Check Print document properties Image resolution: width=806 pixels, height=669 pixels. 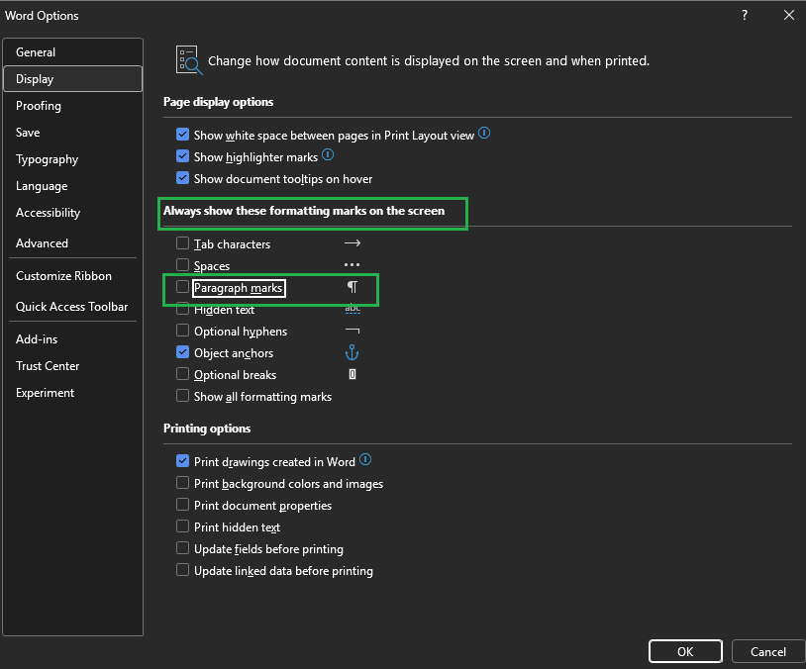[182, 505]
